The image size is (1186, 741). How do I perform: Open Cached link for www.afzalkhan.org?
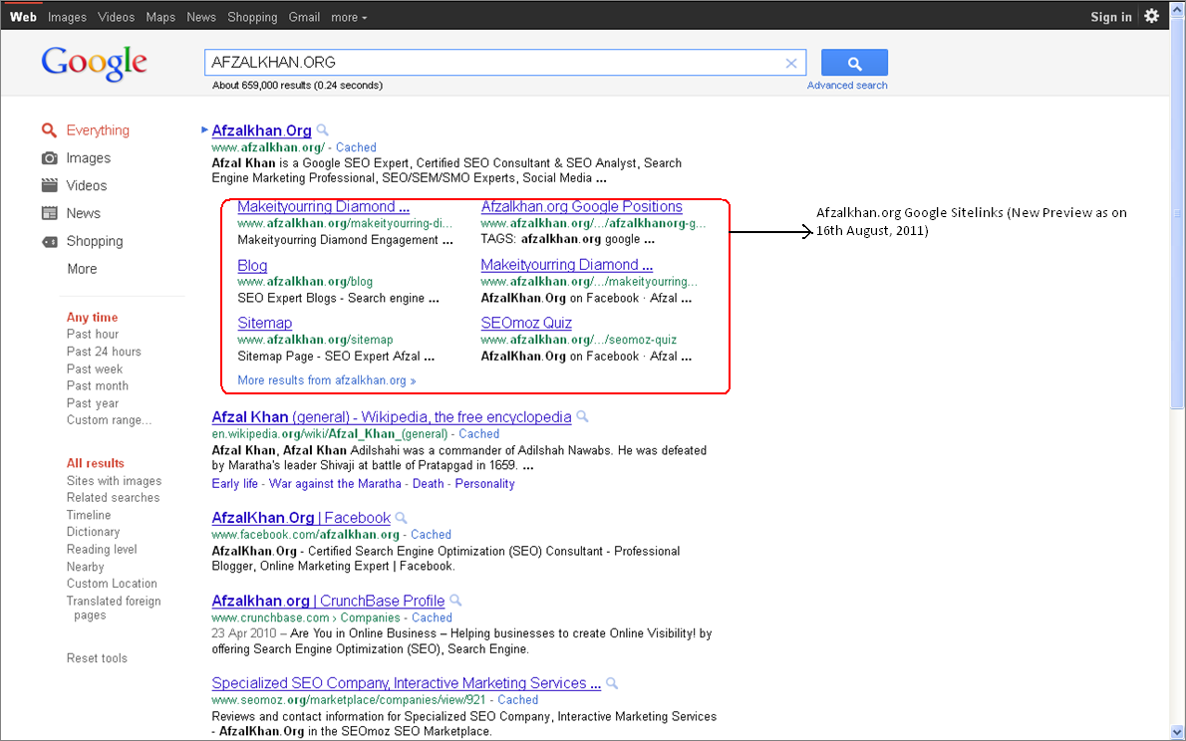pos(356,147)
